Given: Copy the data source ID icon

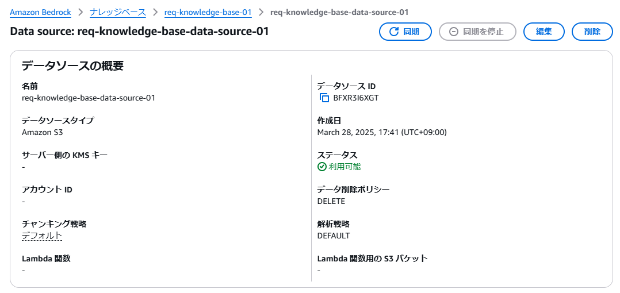Looking at the screenshot, I should 324,98.
